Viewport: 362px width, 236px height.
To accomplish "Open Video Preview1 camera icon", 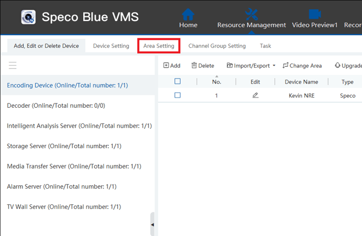I will [x=314, y=14].
